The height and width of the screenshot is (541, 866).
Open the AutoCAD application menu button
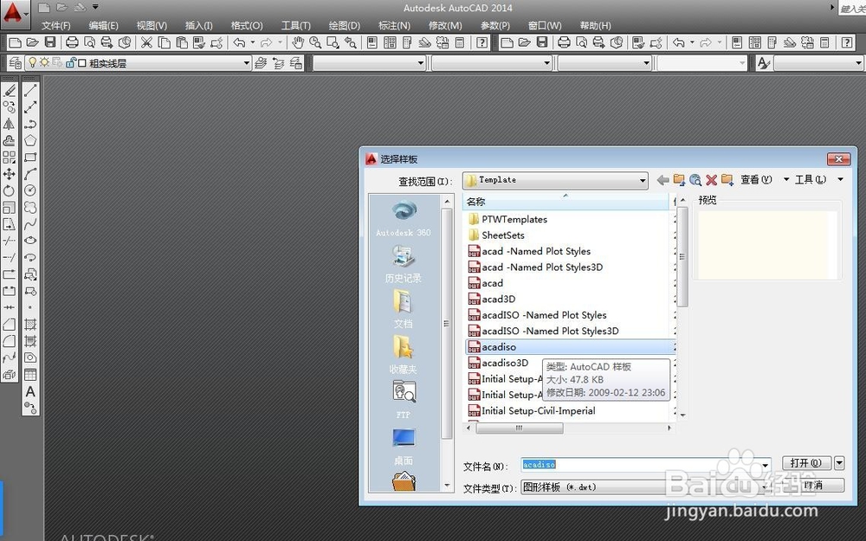(15, 14)
